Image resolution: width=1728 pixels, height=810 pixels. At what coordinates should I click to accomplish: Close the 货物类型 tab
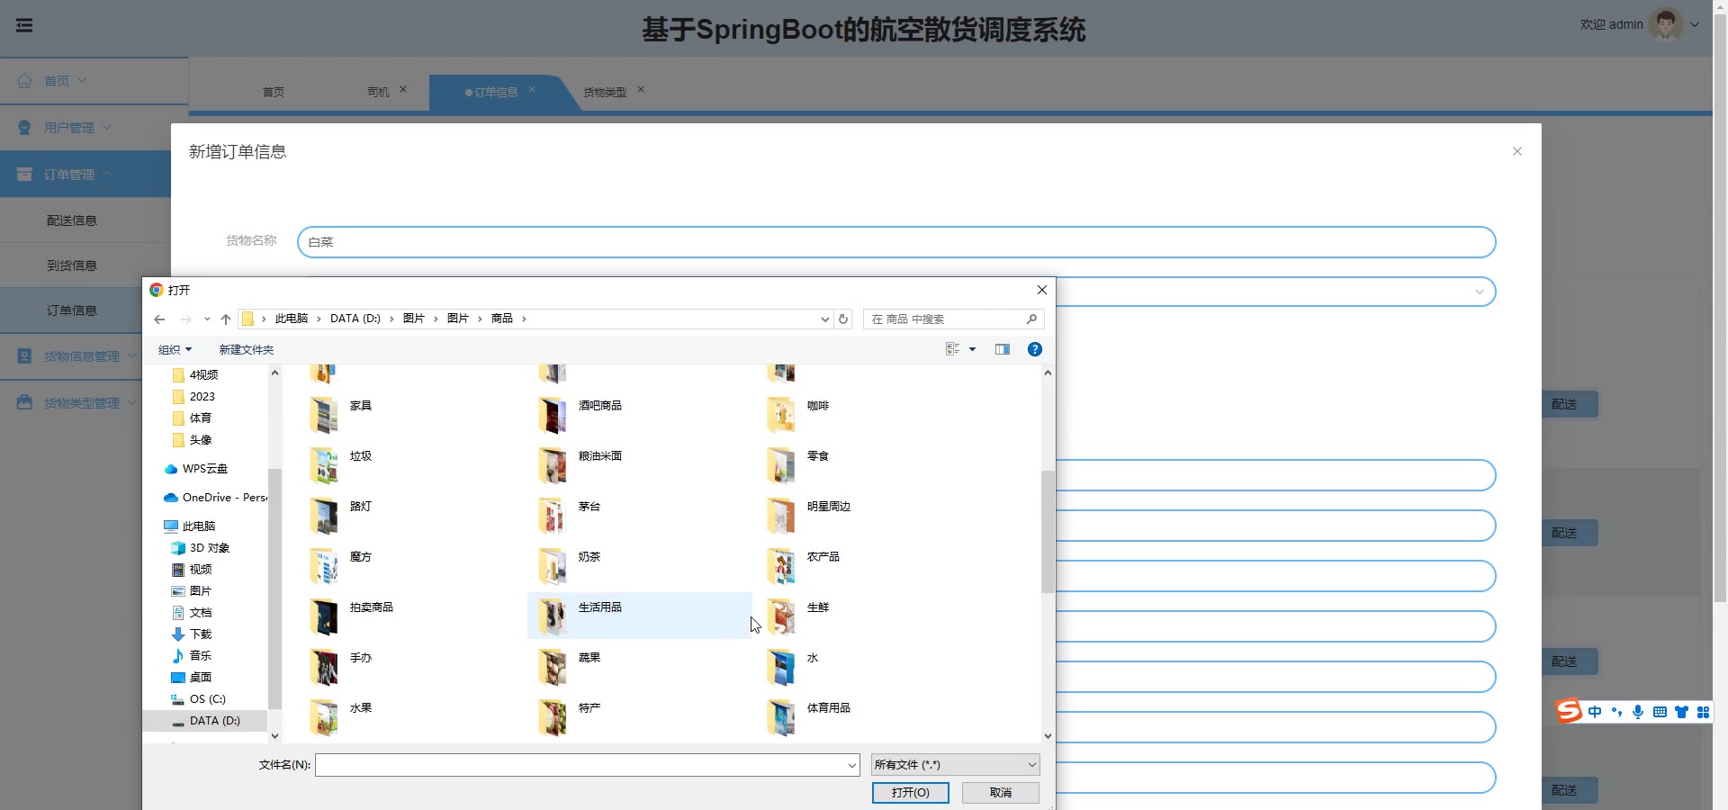tap(641, 89)
